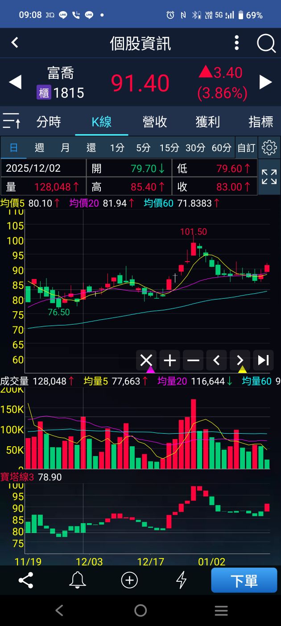The height and width of the screenshot is (626, 281).
Task: Go back with the top-left arrow
Action: pyautogui.click(x=15, y=42)
